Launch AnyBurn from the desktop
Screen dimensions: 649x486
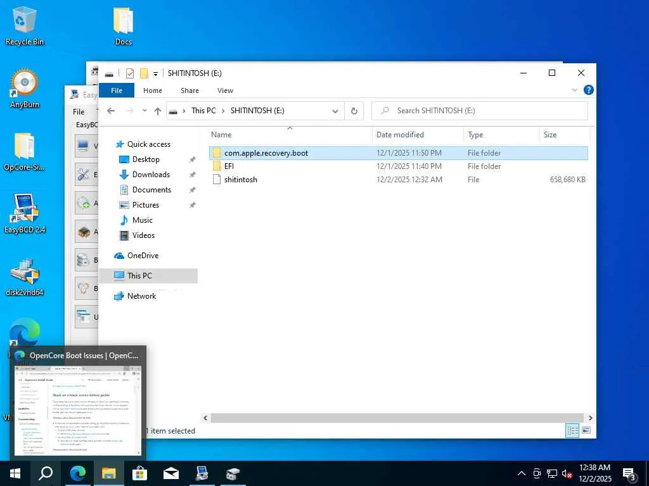tap(25, 89)
